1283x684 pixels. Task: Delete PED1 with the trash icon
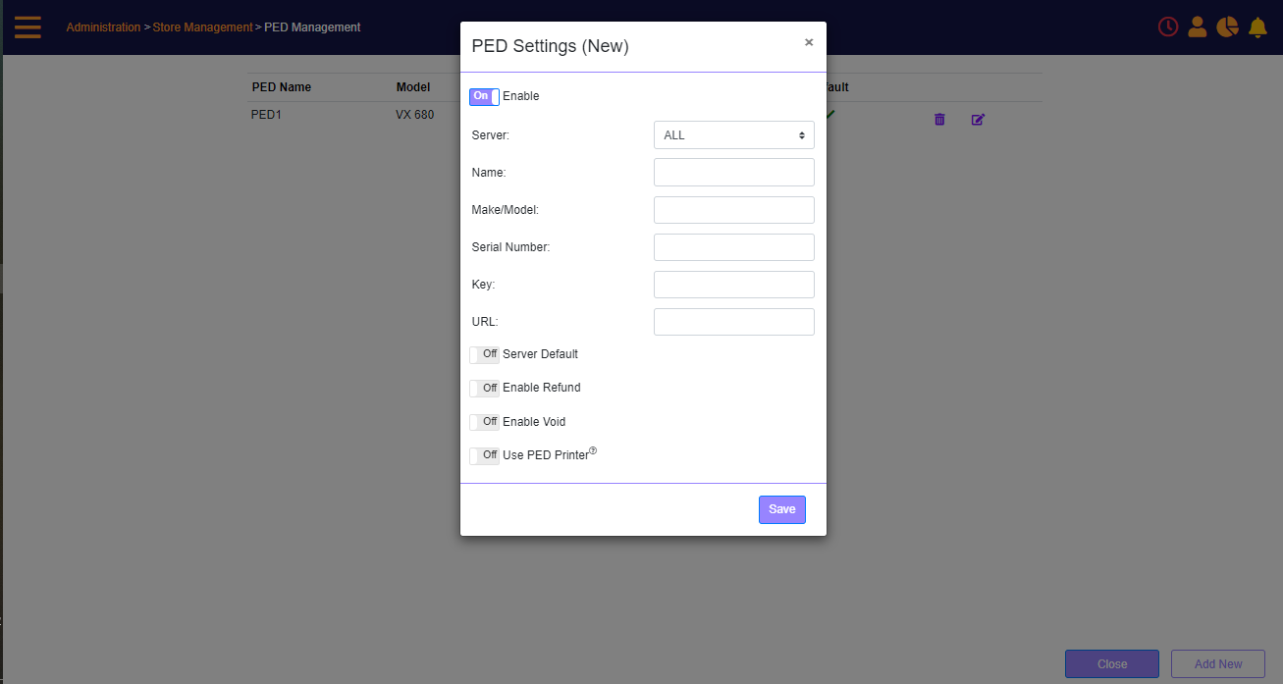[939, 120]
